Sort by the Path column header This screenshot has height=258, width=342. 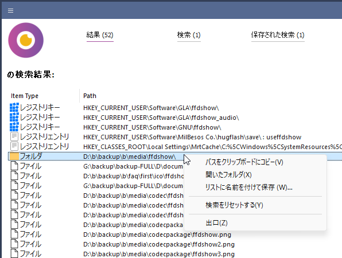[90, 96]
